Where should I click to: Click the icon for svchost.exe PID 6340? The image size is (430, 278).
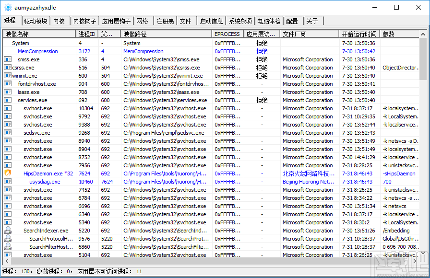tap(8, 214)
